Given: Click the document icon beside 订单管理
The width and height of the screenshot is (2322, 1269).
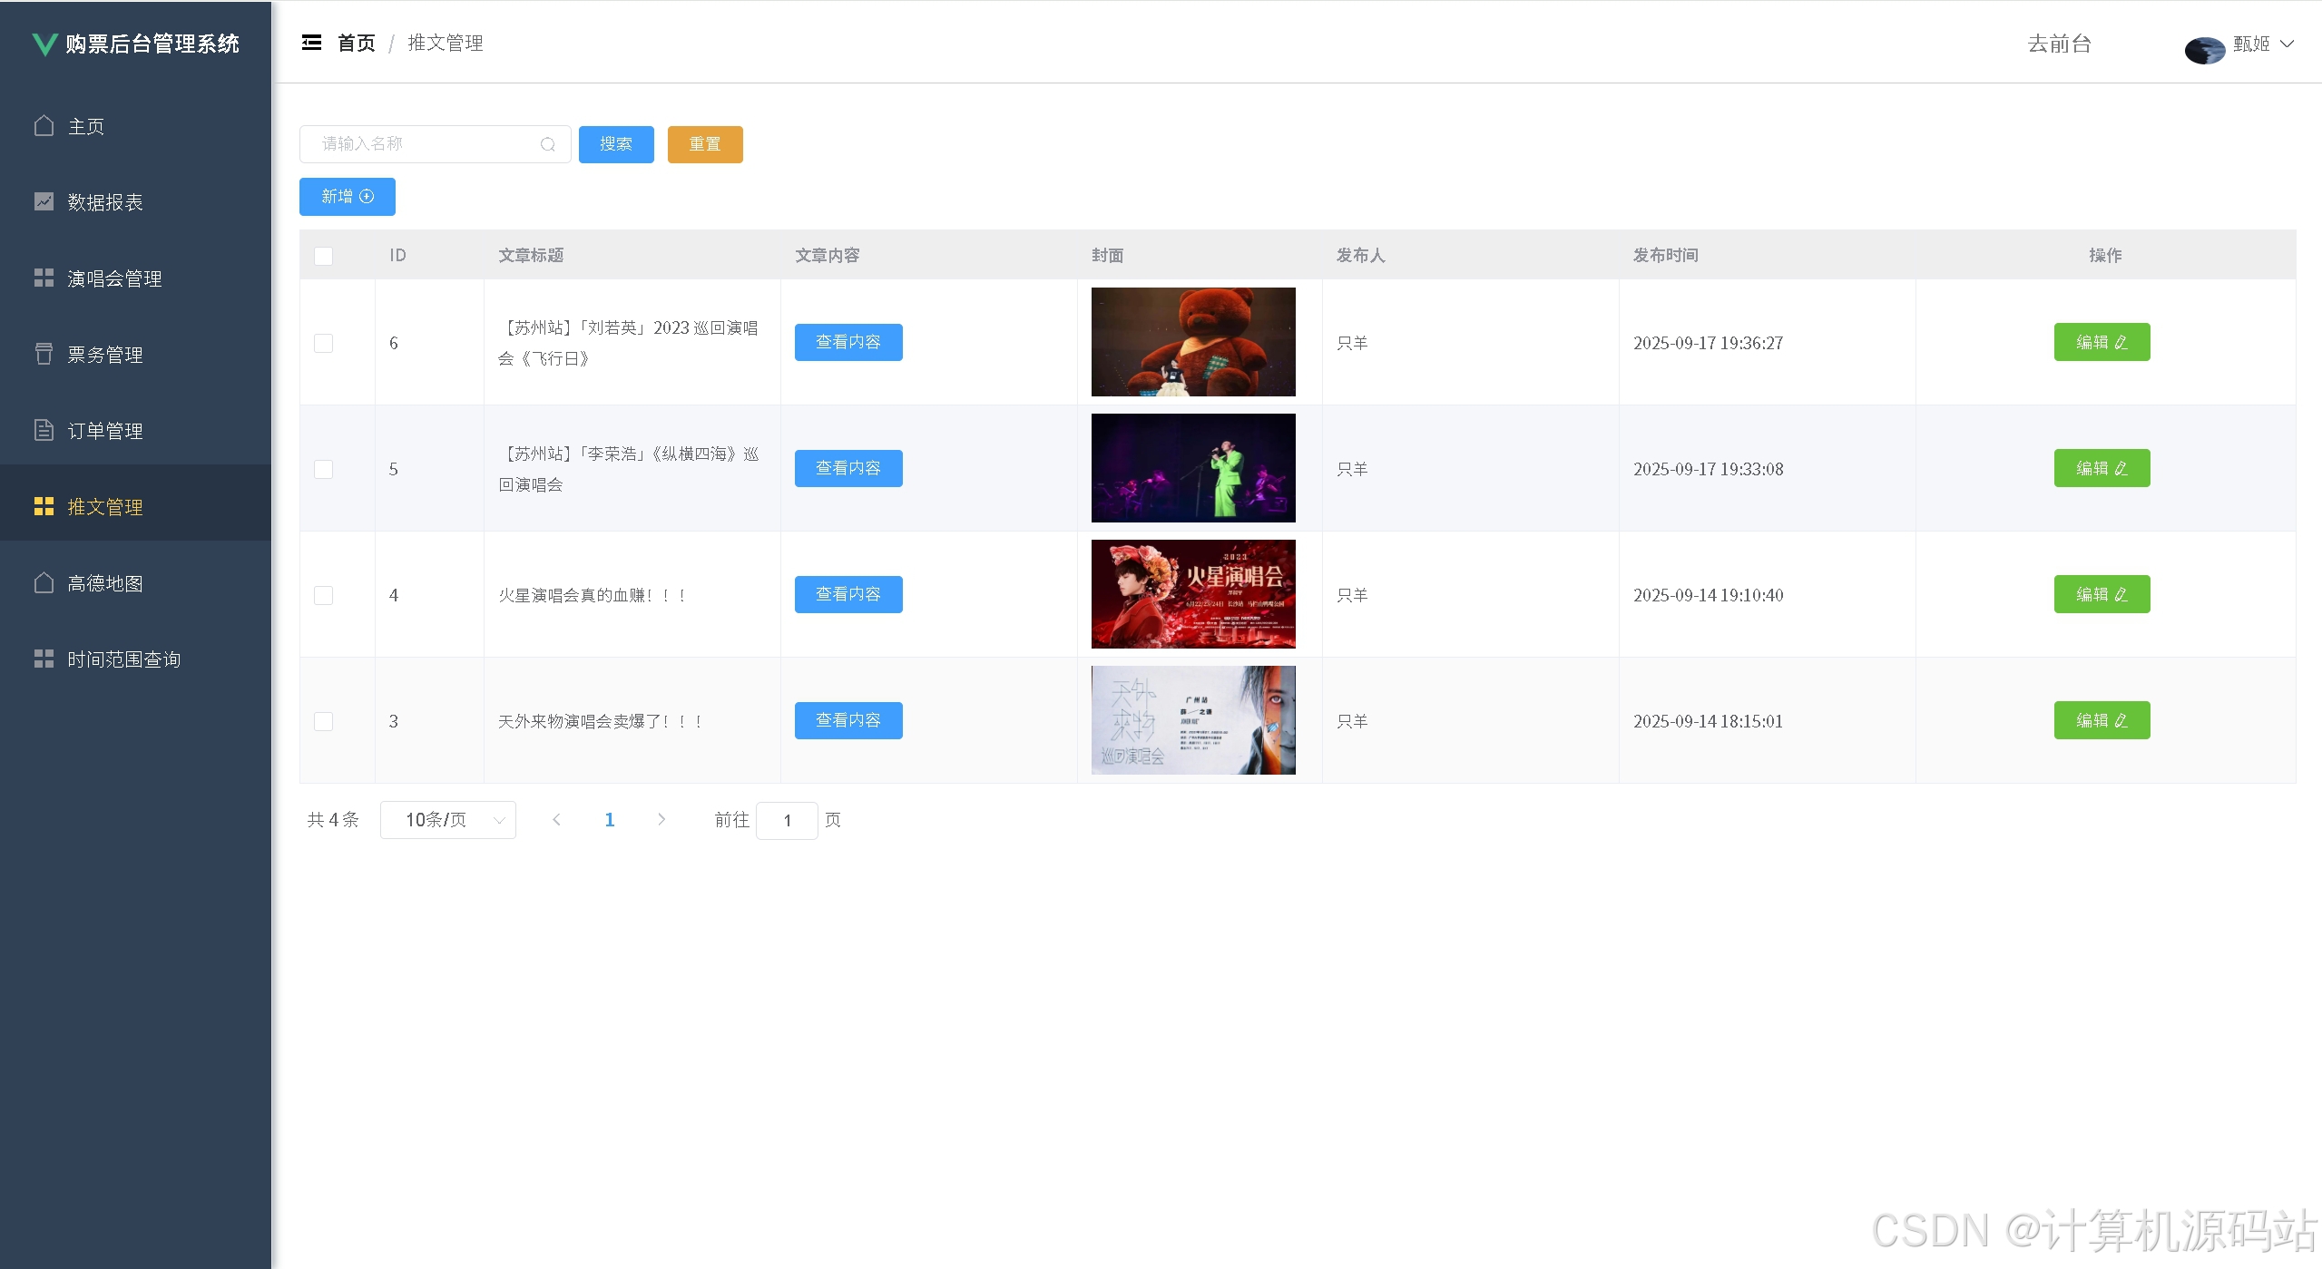Looking at the screenshot, I should coord(44,430).
